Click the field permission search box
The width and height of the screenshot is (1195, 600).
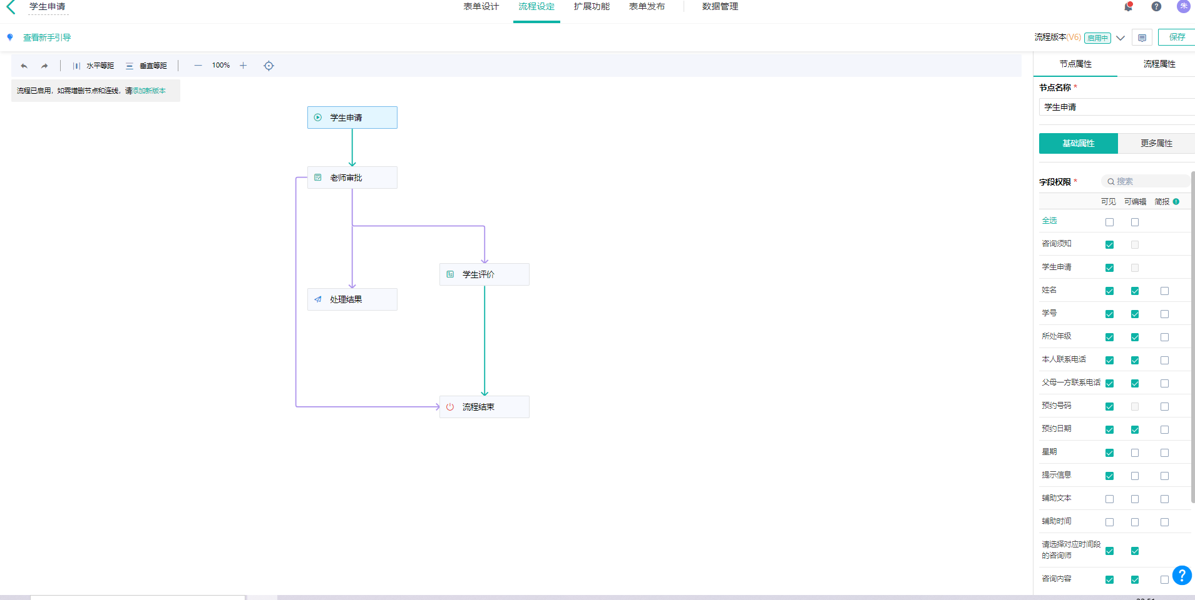[1146, 181]
